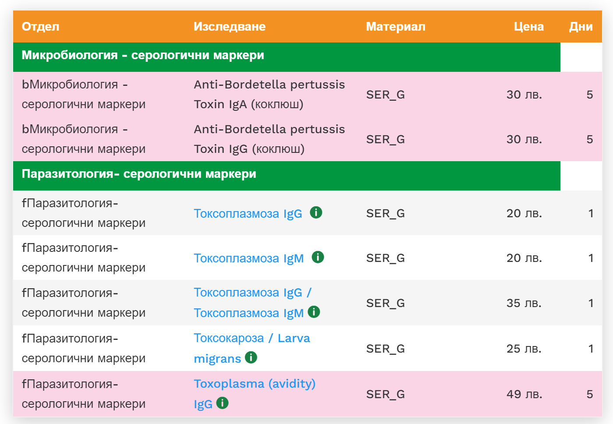Screen dimensions: 613x424
Task: Open info icon for Токсоплазмоза IgG / IgM combo
Action: coord(314,312)
